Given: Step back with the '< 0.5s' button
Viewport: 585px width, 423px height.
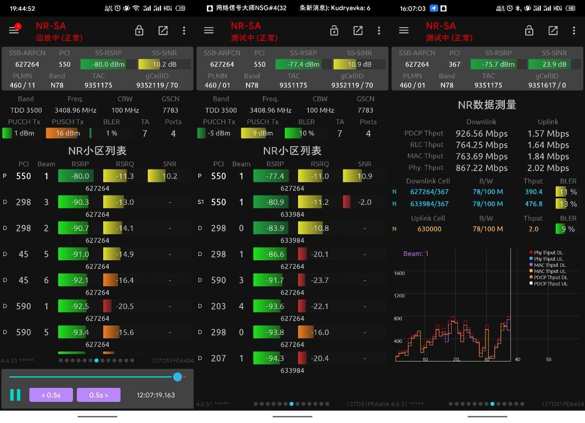Looking at the screenshot, I should [x=51, y=395].
